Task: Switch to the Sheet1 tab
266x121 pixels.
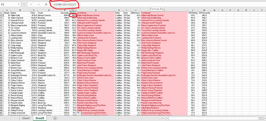Action: (x=26, y=118)
